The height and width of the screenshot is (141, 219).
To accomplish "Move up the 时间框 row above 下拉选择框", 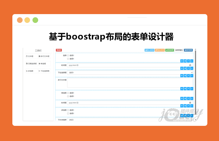I will [x=188, y=68].
